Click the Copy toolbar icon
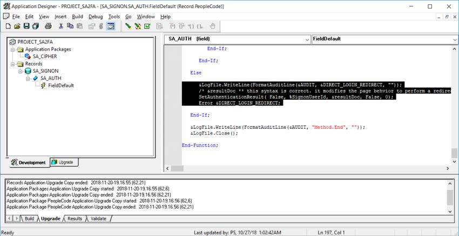Image resolution: width=459 pixels, height=236 pixels. (x=70, y=26)
